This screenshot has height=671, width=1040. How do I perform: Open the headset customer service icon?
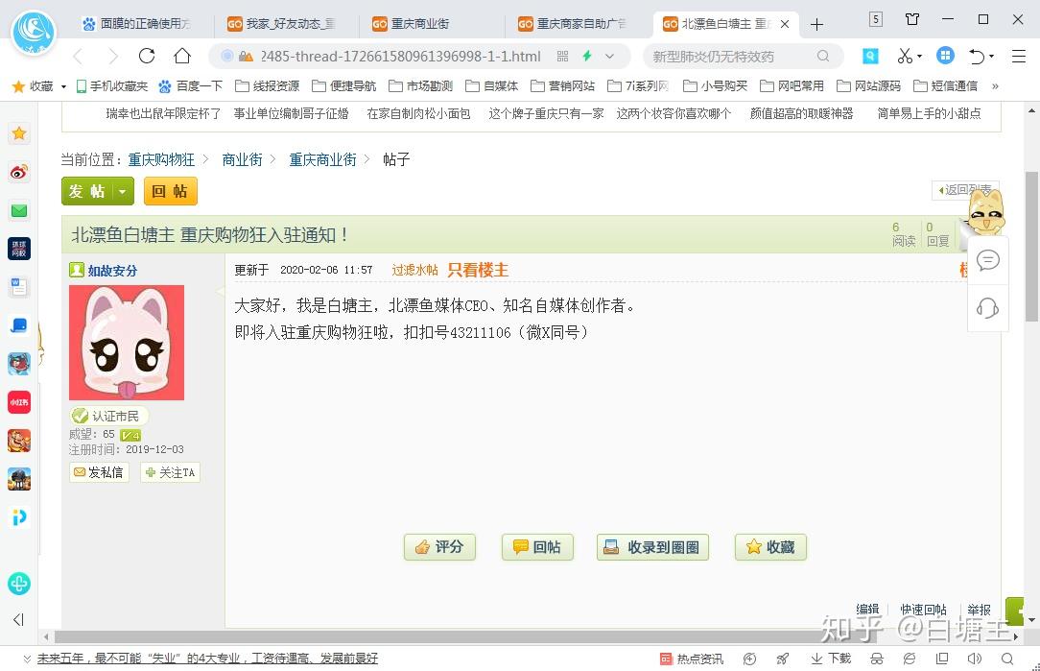click(x=987, y=308)
